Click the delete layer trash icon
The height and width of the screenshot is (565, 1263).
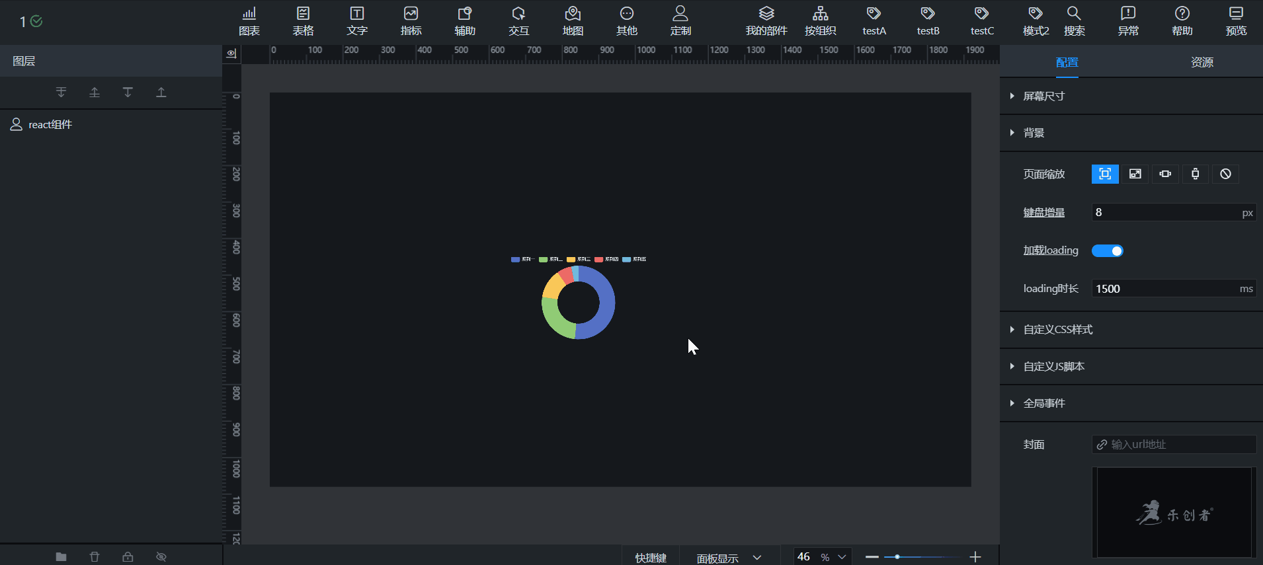[95, 556]
